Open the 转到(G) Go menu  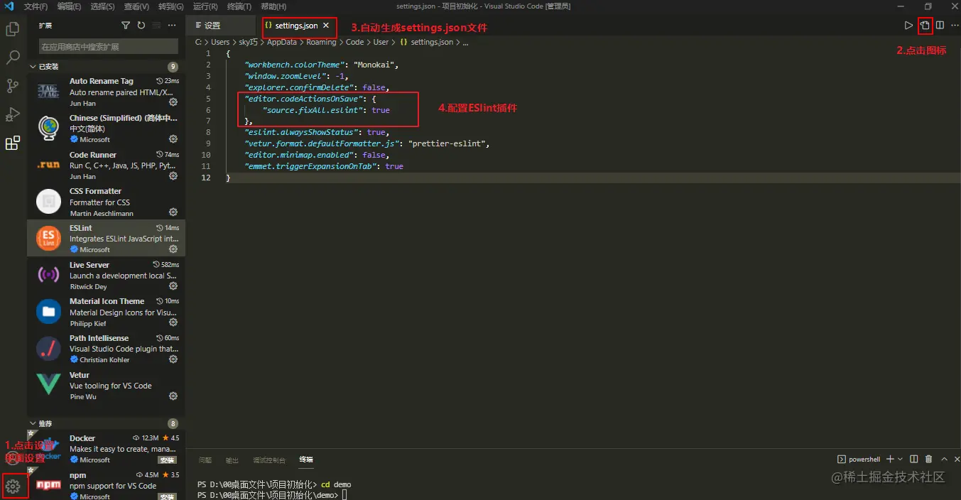(171, 6)
